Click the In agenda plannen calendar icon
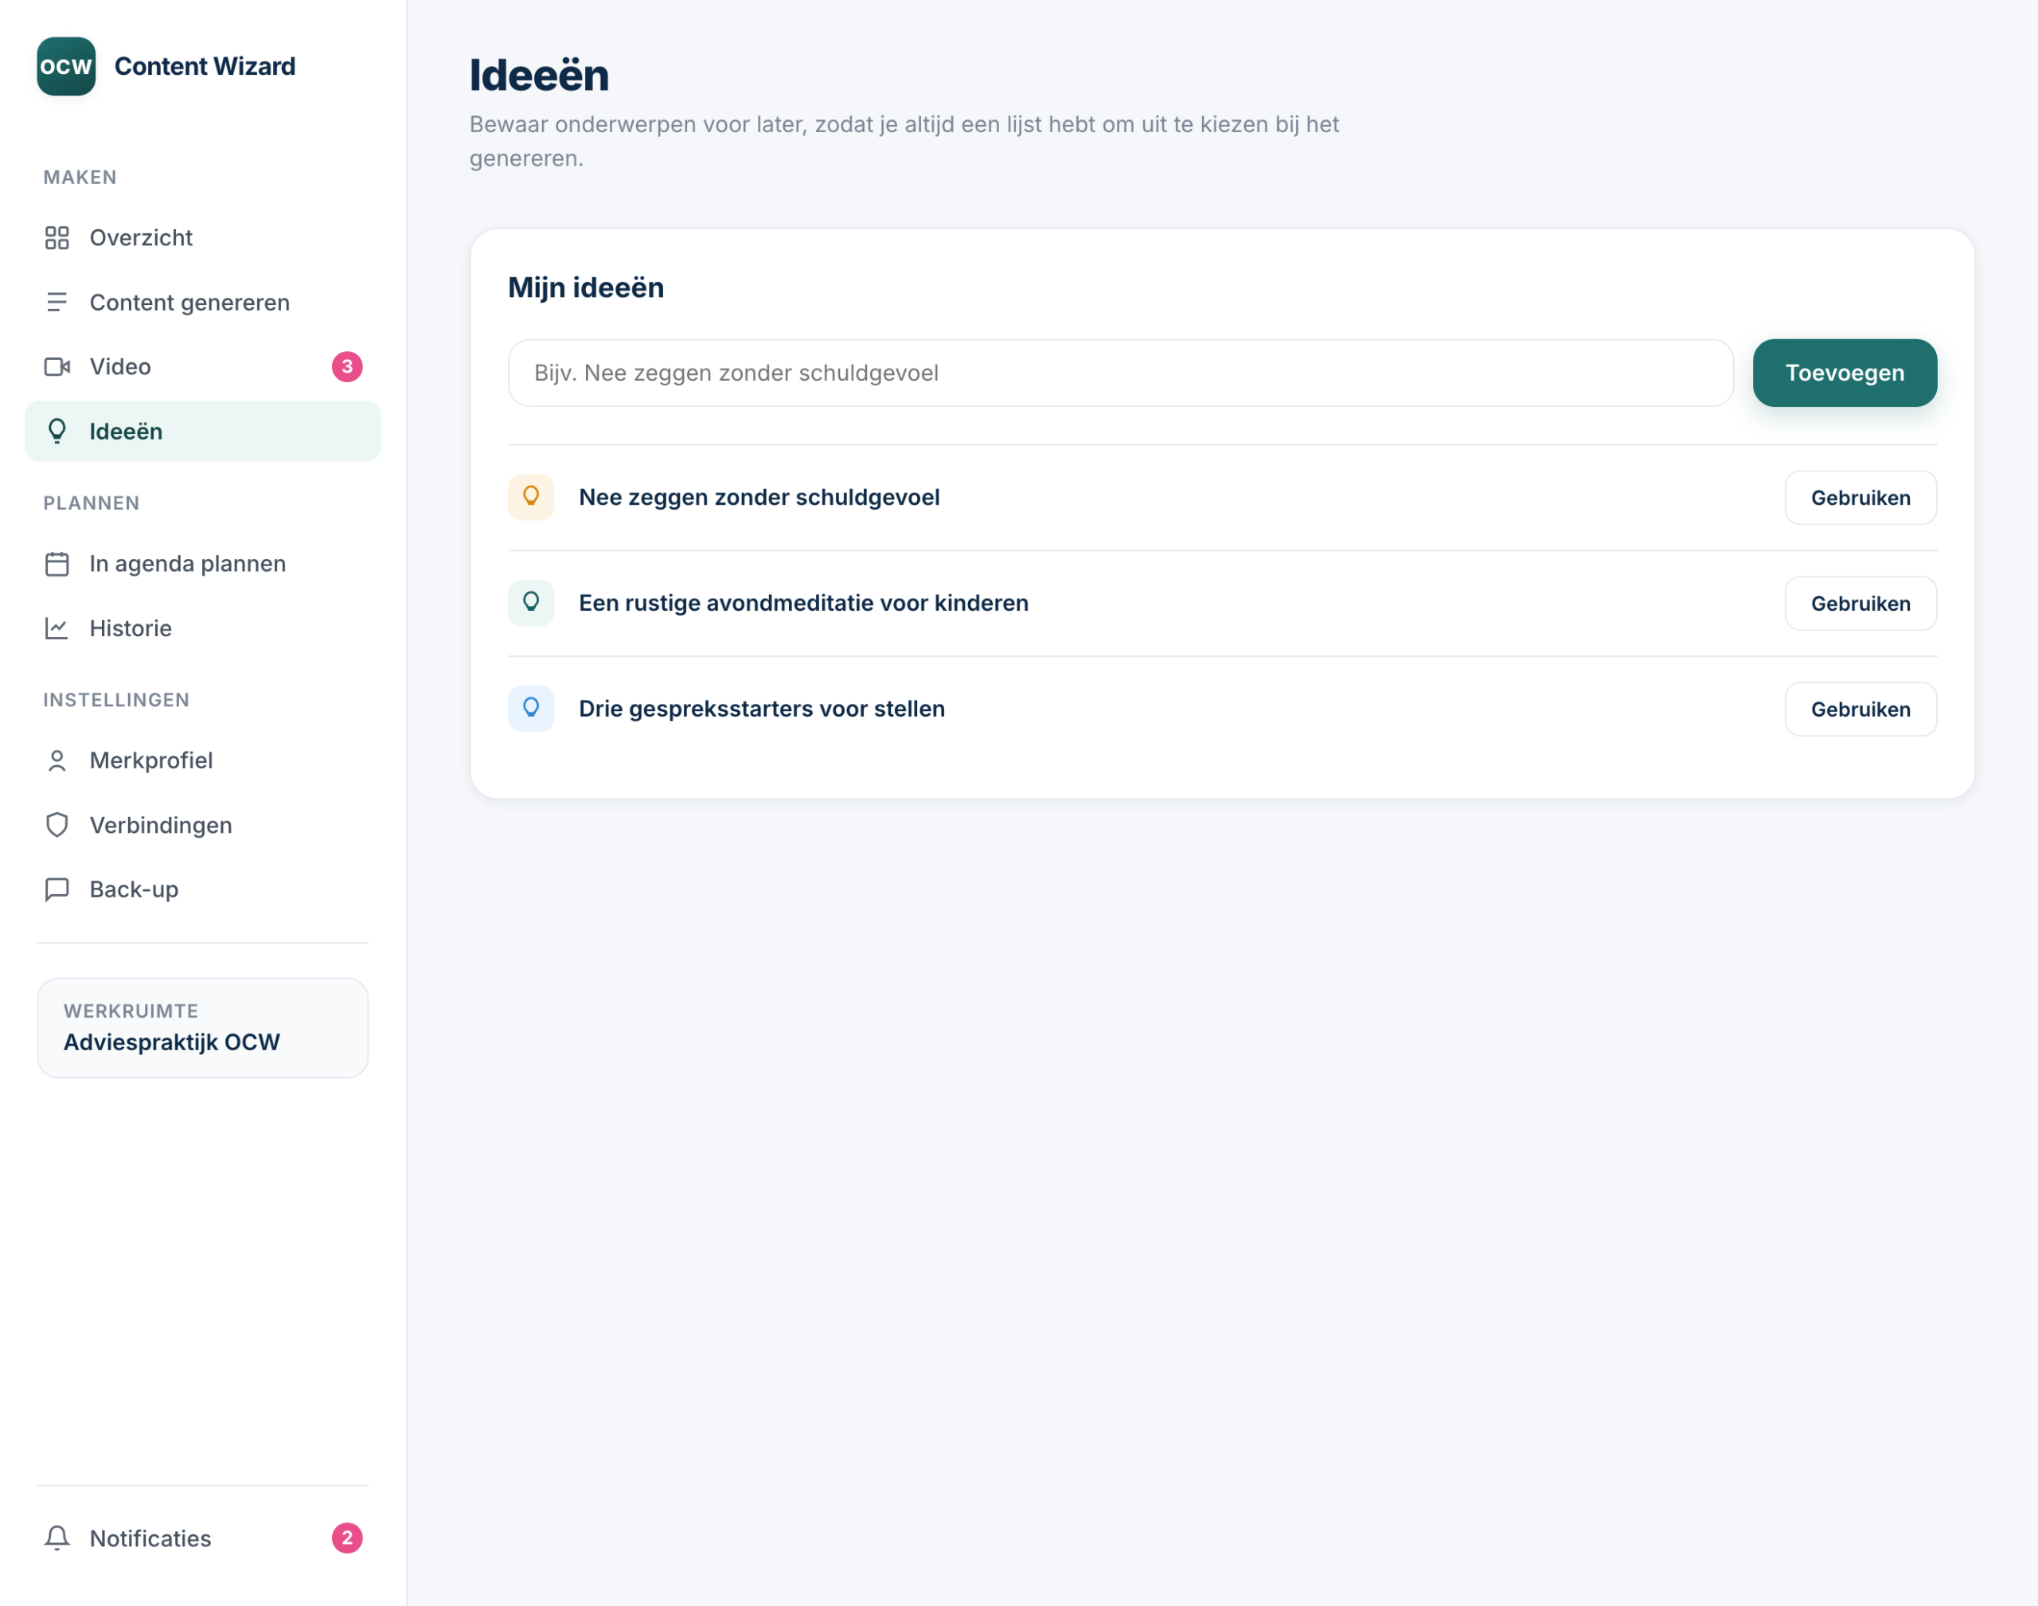 [x=57, y=563]
